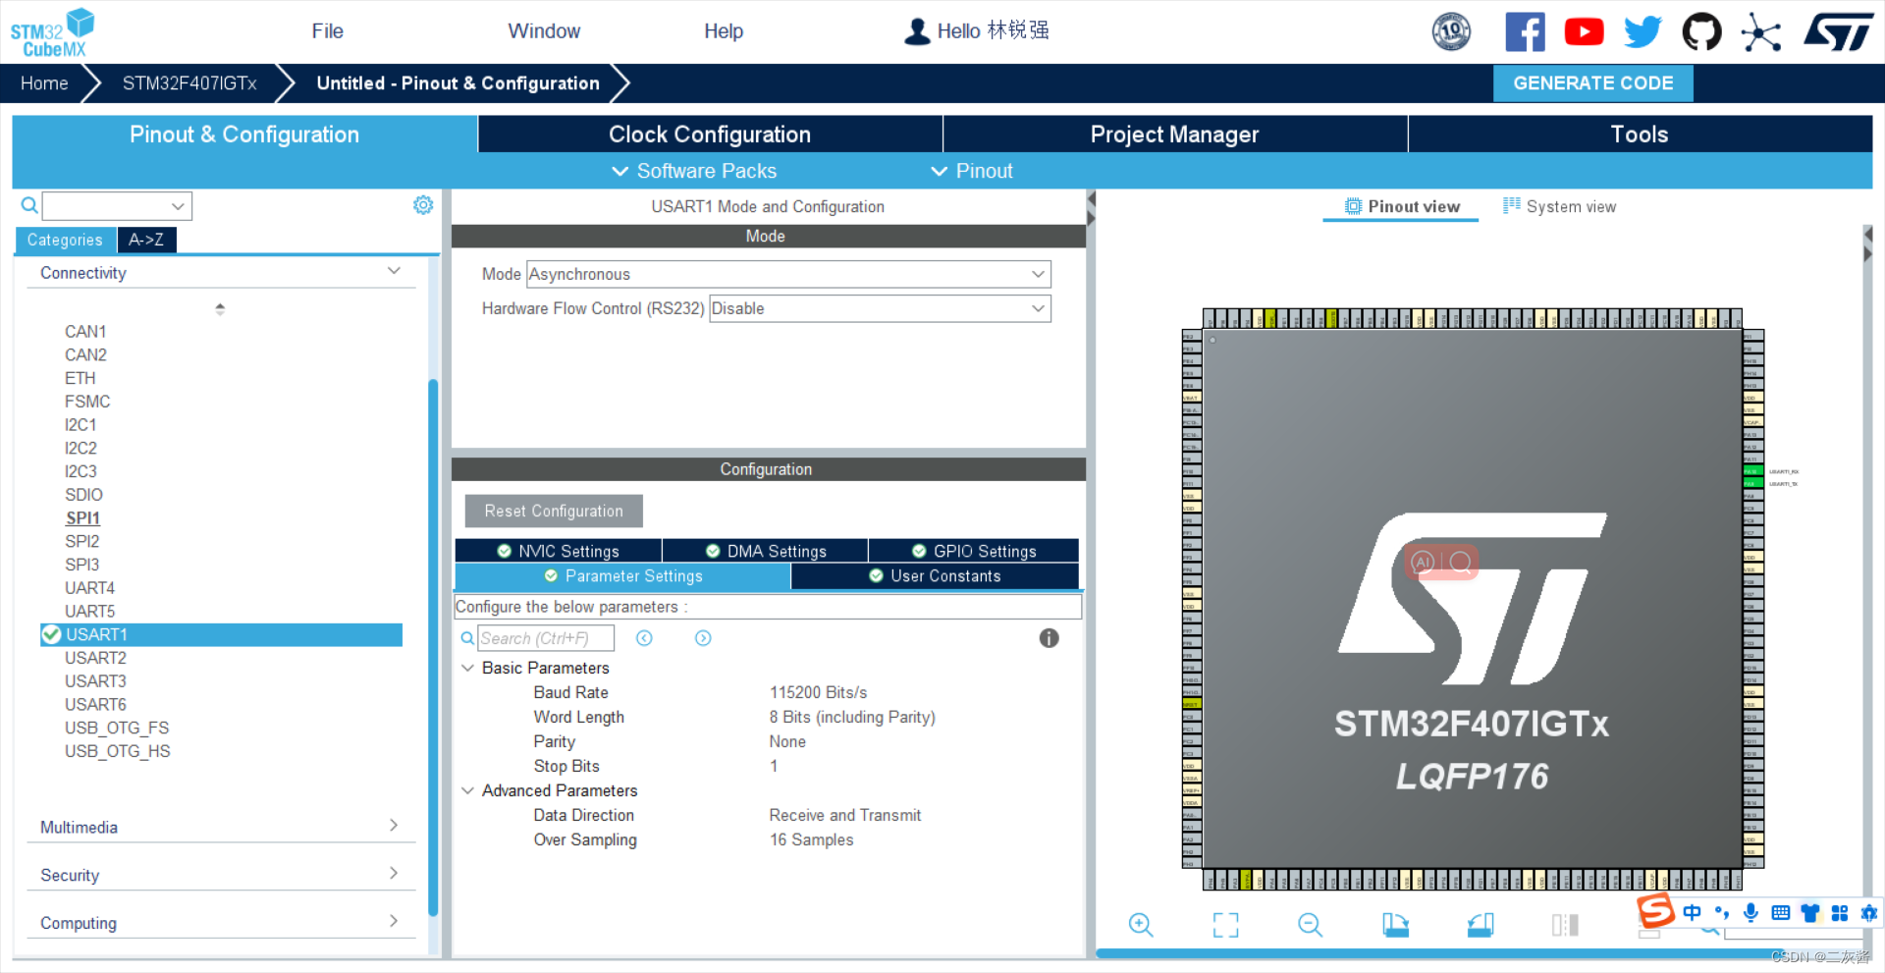Open User Constants tab
This screenshot has width=1885, height=973.
pos(935,576)
